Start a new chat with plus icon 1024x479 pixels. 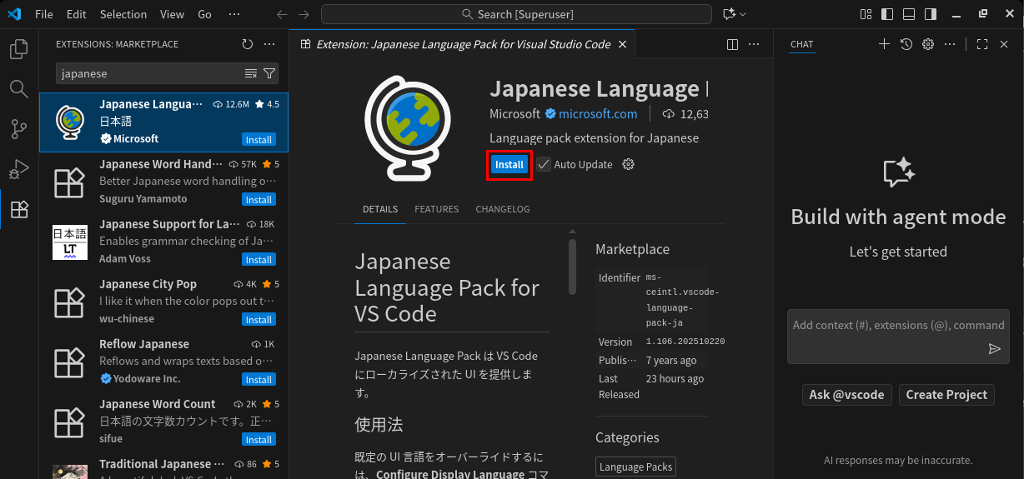(x=884, y=44)
